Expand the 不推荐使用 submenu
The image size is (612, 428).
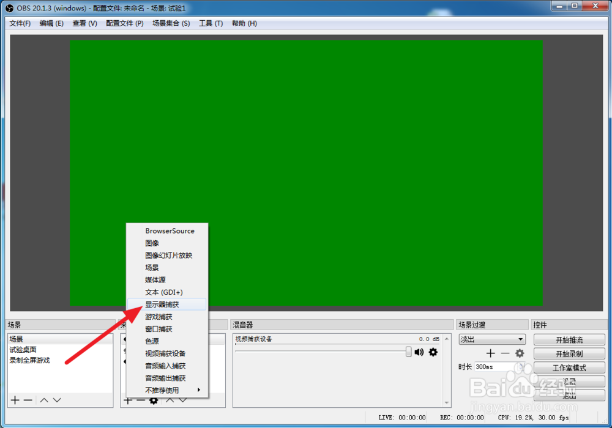click(167, 390)
